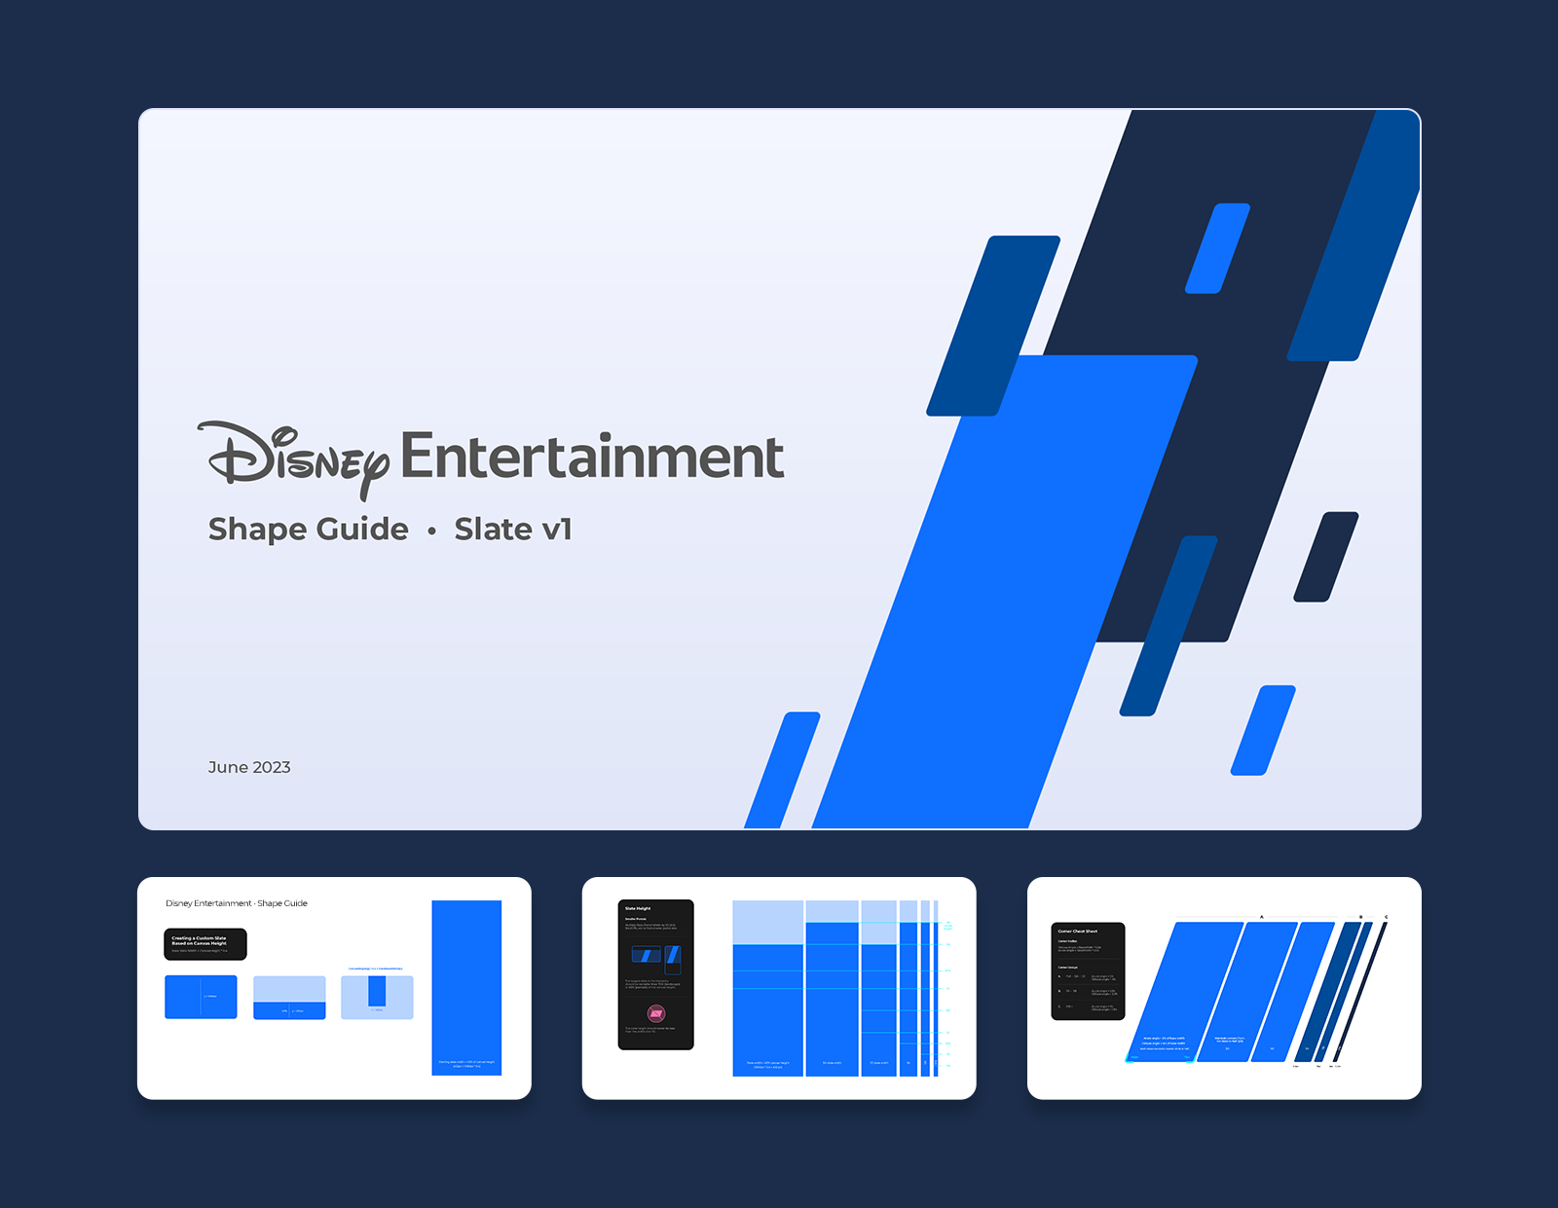Image resolution: width=1558 pixels, height=1208 pixels.
Task: Click the "Corner Groups" heading in cheat sheet
Action: pyautogui.click(x=1068, y=968)
